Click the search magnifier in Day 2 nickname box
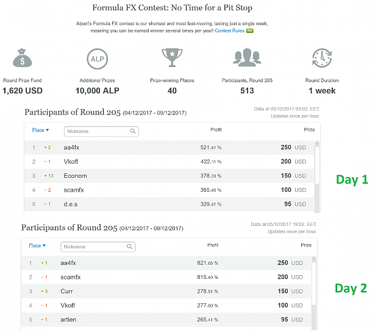The width and height of the screenshot is (381, 333). click(129, 247)
